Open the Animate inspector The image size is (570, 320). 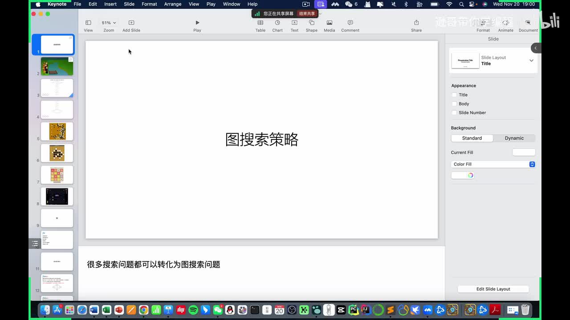(x=505, y=23)
